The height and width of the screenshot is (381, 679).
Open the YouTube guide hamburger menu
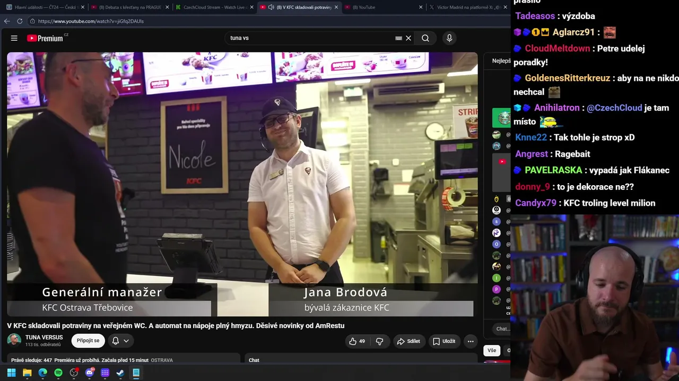tap(14, 38)
